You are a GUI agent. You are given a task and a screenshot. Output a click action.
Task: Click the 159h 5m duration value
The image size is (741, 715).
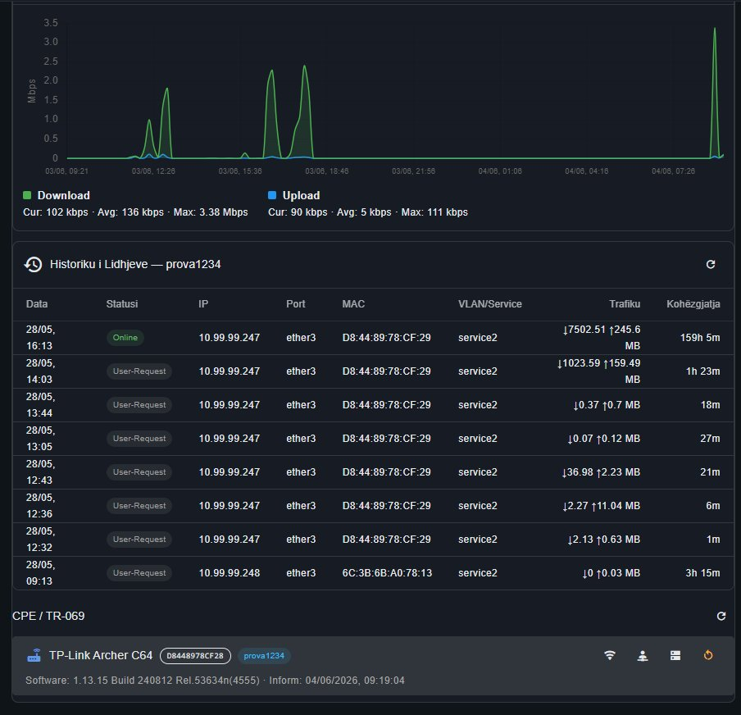pos(700,338)
